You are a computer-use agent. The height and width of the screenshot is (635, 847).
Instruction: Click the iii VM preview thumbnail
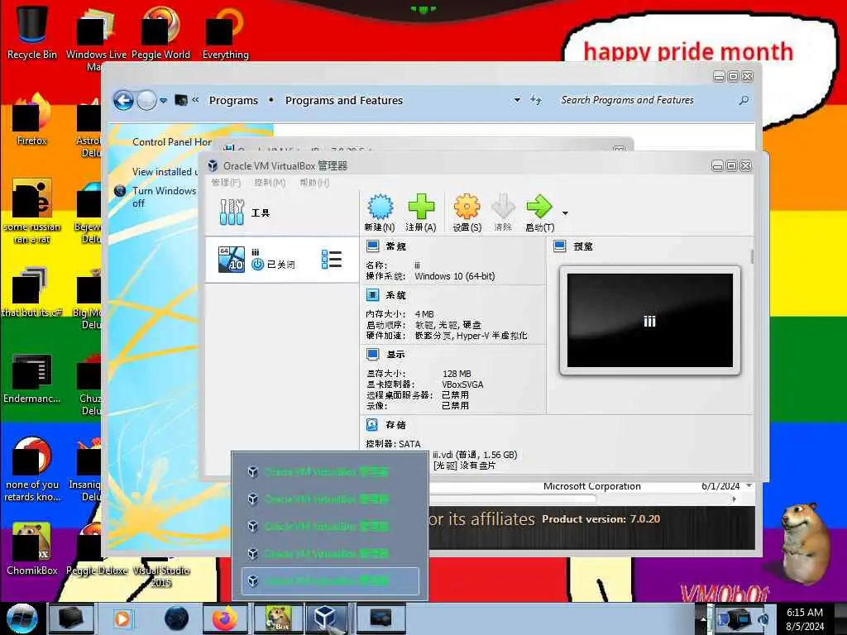pos(650,320)
